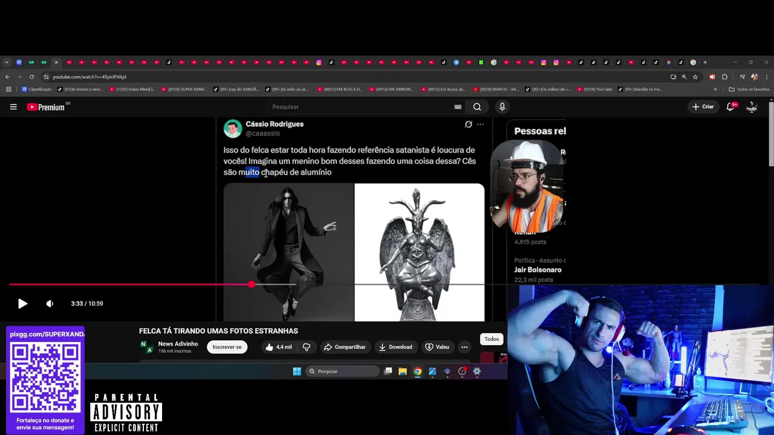Viewport: 774px width, 435px height.
Task: Bookmark this page with the star
Action: click(x=695, y=77)
